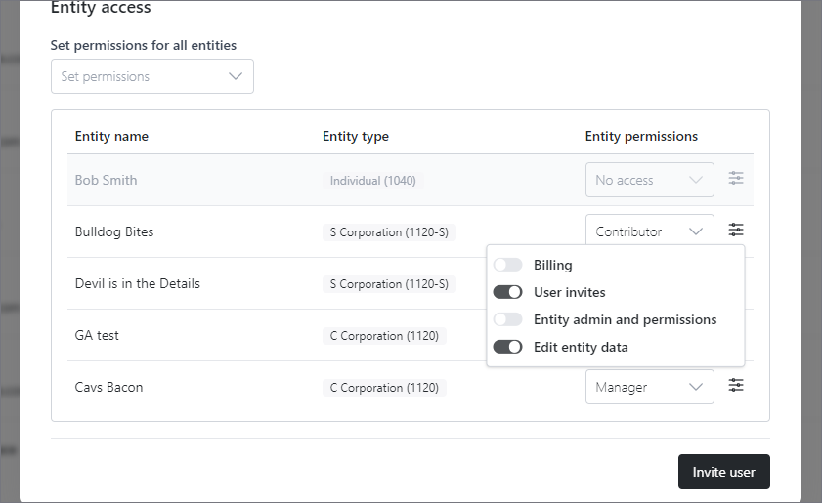Image resolution: width=822 pixels, height=503 pixels.
Task: Open custom permission settings for Bob Smith
Action: coord(736,179)
